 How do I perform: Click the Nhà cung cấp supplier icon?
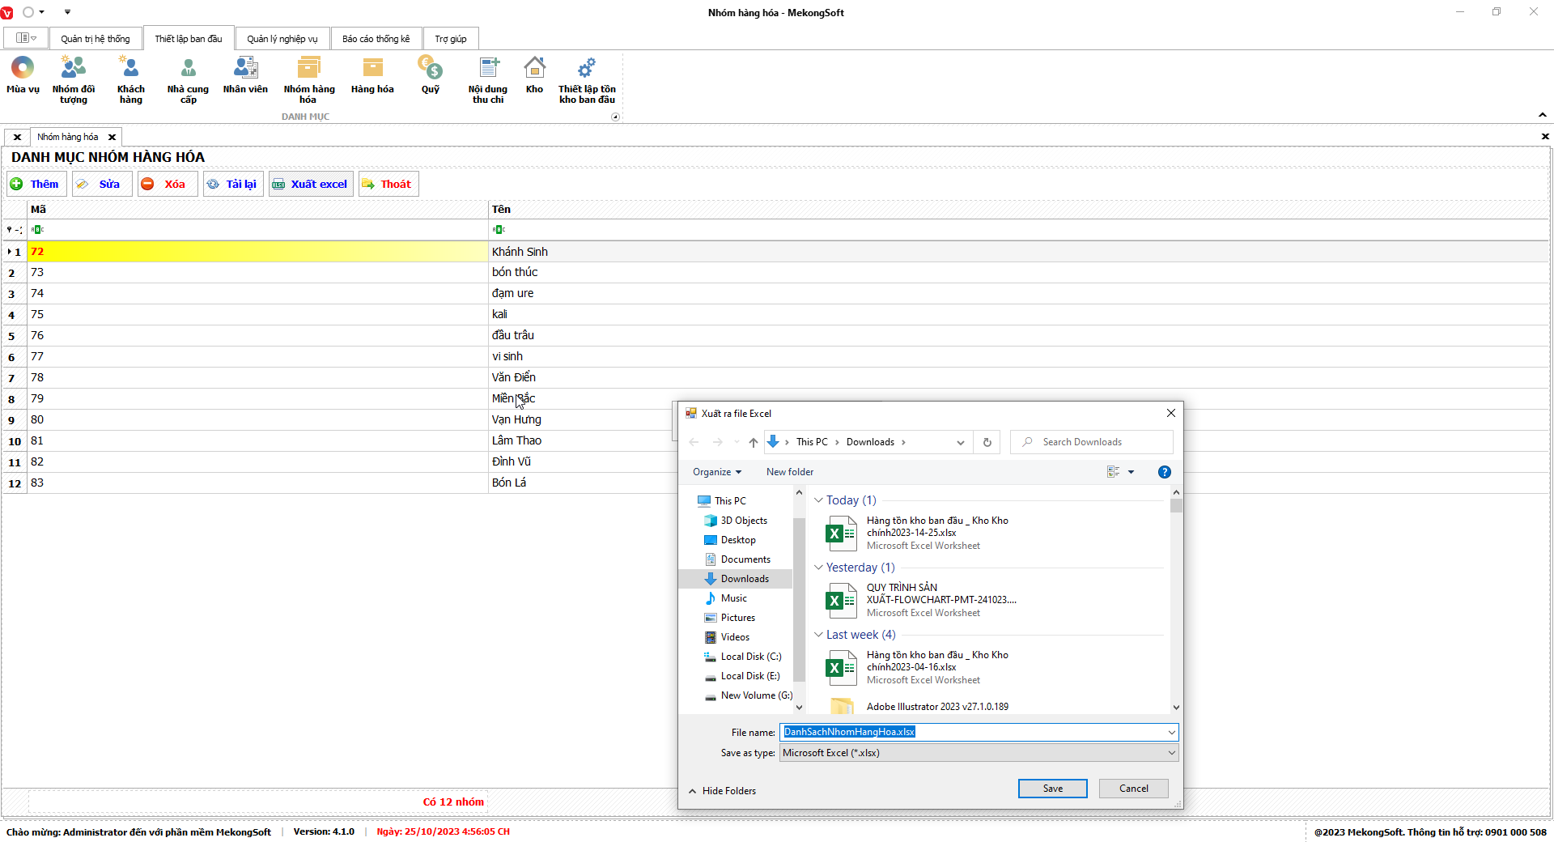click(x=188, y=79)
